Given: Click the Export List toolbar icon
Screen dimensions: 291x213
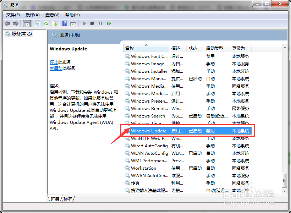Looking at the screenshot, I should click(54, 23).
